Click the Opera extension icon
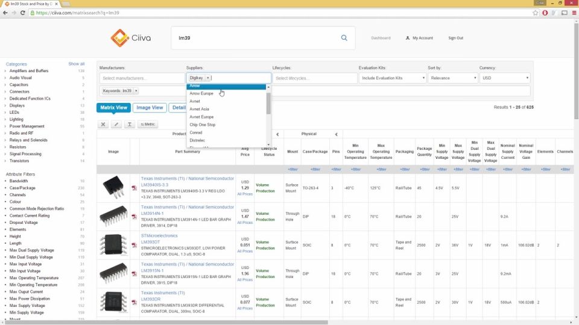 pos(545,13)
